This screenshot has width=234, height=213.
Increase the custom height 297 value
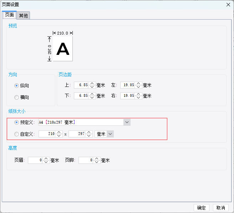[x=89, y=132]
